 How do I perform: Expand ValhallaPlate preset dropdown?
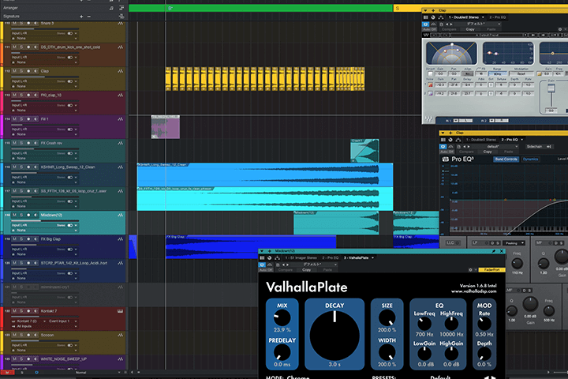coord(335,265)
